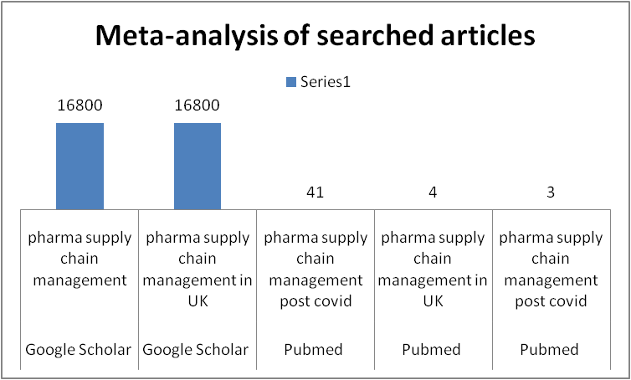Click the fourth column "management in UK" label

click(433, 270)
